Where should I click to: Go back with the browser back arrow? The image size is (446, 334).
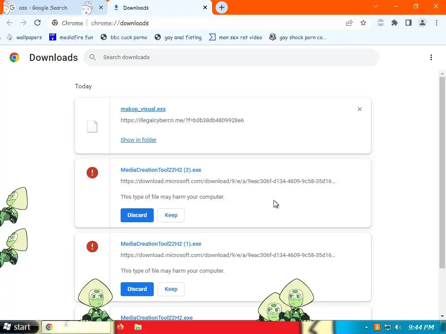pyautogui.click(x=10, y=23)
